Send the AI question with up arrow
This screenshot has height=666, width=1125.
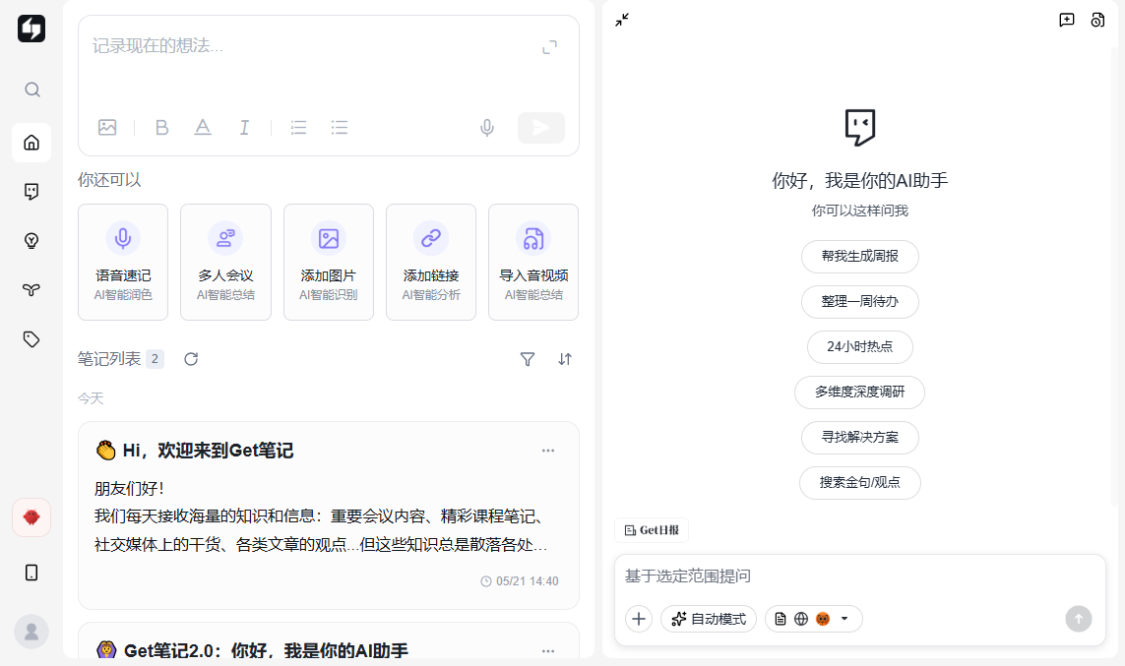(x=1079, y=620)
